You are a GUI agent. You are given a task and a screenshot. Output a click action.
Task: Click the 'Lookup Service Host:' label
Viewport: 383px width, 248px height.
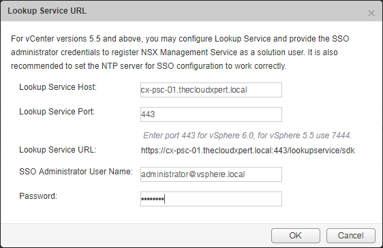point(58,87)
